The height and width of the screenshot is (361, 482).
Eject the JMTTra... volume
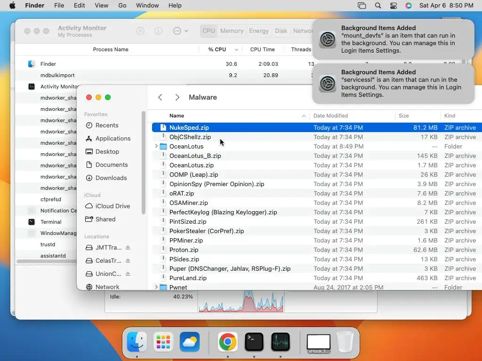click(x=128, y=247)
